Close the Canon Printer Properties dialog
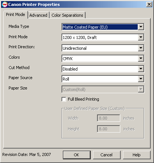Viewport: 154px width, 163px height. pos(149,4)
